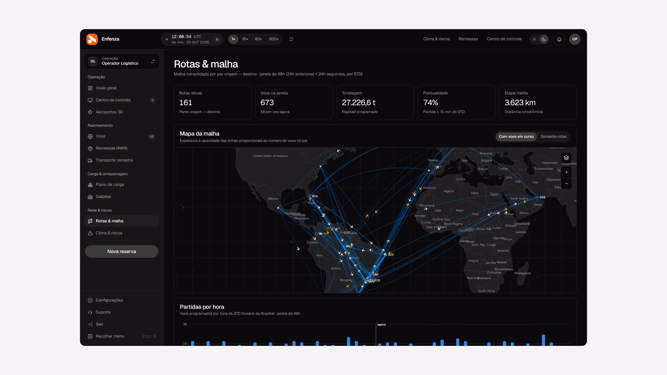Click the DXB airport marker on map
Screen dimensions: 667x375
537,197
